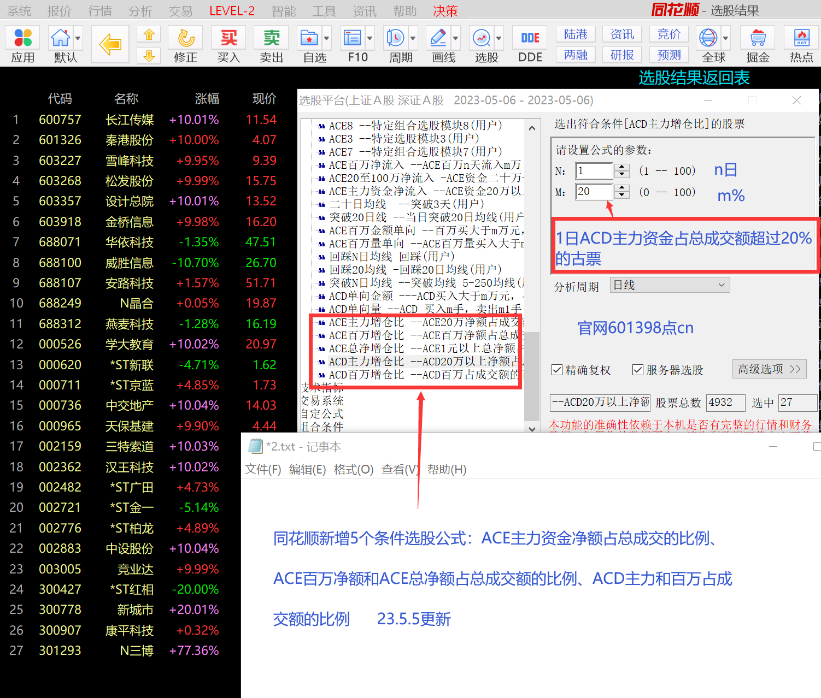Open Notepad's 格式(O) menu

354,470
